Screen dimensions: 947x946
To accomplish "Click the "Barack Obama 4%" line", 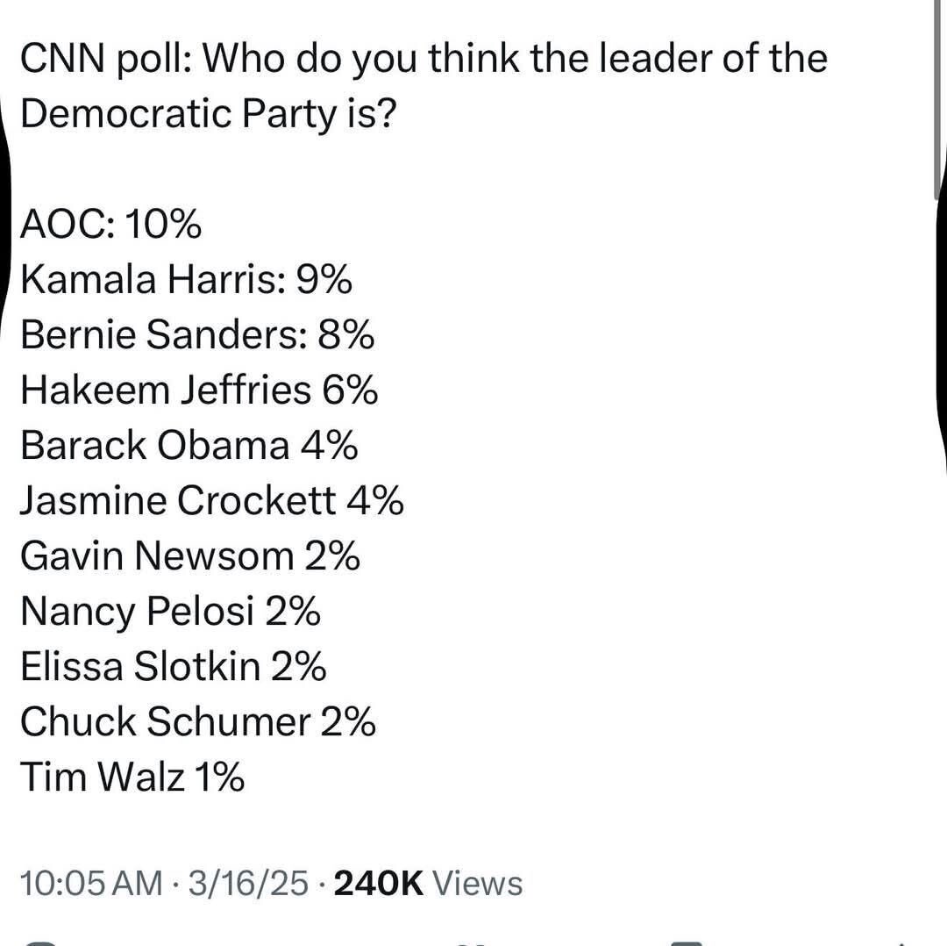I will (189, 446).
